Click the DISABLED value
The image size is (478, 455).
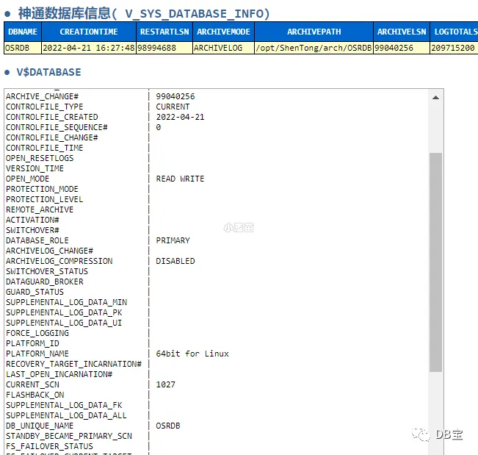tap(175, 261)
